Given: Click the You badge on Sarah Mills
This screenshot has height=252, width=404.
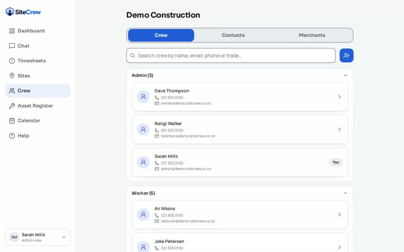Looking at the screenshot, I should pyautogui.click(x=336, y=162).
